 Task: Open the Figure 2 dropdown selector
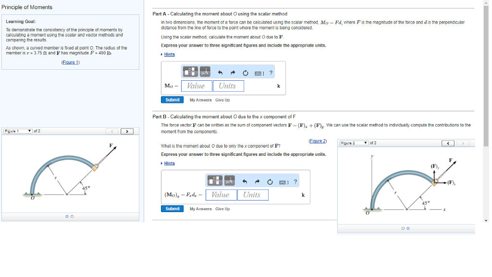354,143
